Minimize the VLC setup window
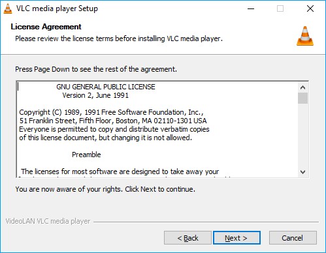The width and height of the screenshot is (326, 253). 251,8
